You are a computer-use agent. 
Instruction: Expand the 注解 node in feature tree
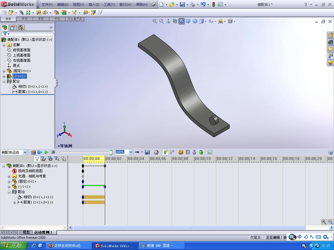coord(4,45)
